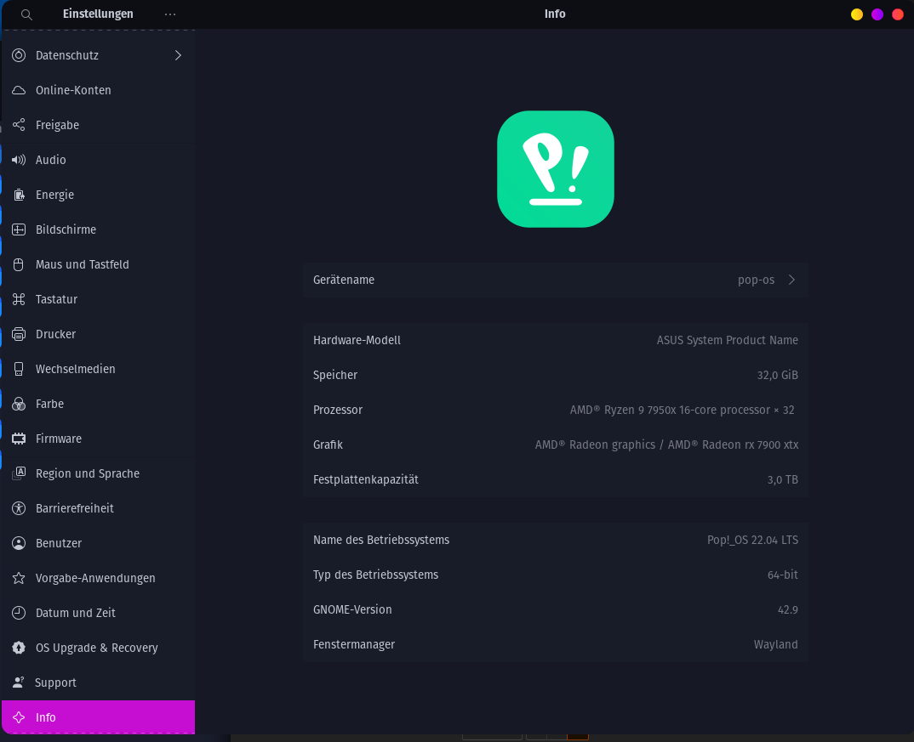Click the Datum und Zeit clock icon
Image resolution: width=914 pixels, height=742 pixels.
coord(19,613)
